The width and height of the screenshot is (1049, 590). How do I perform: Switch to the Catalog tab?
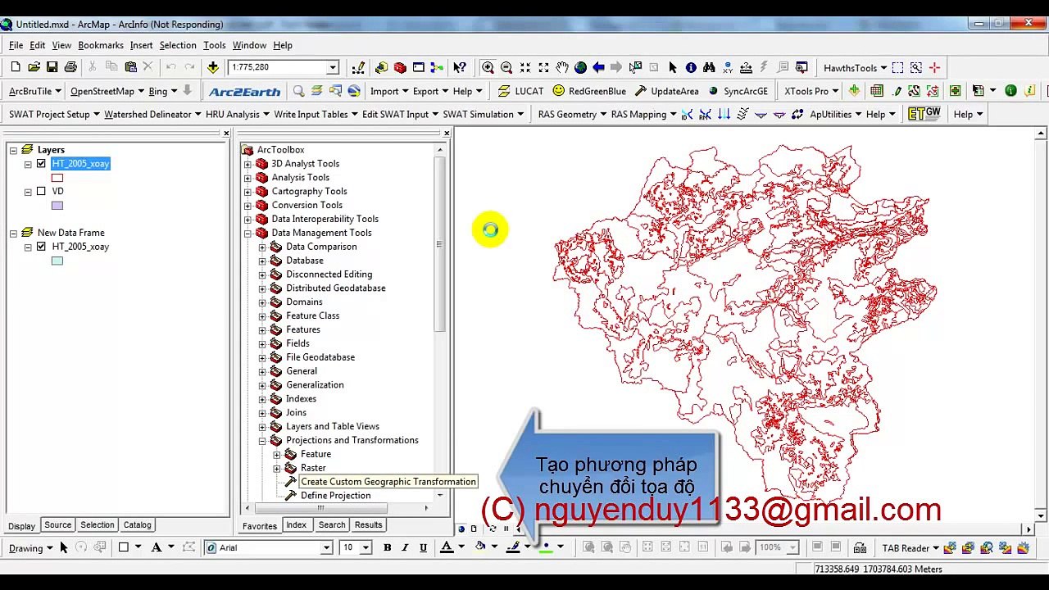pos(137,525)
